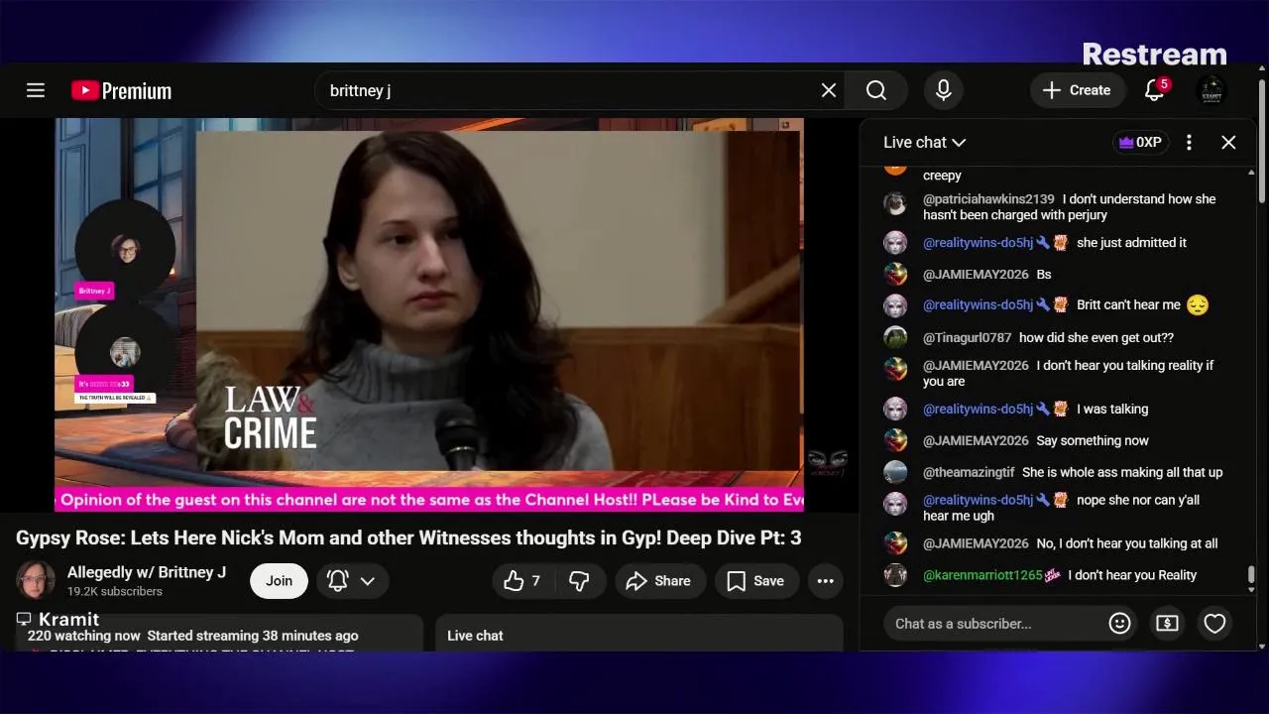Click the '220 watching now' description text
1269x714 pixels.
coord(84,636)
